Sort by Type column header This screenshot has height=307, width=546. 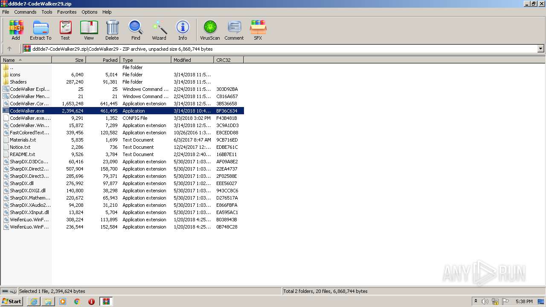pos(145,60)
